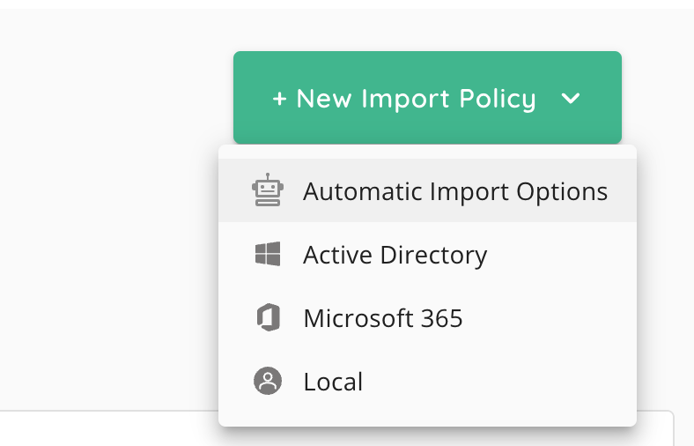Click the robot icon for automatic import
The height and width of the screenshot is (446, 694).
point(268,190)
